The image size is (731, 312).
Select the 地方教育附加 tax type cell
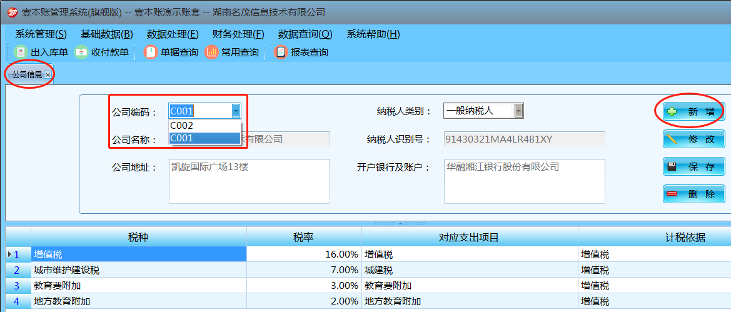138,301
